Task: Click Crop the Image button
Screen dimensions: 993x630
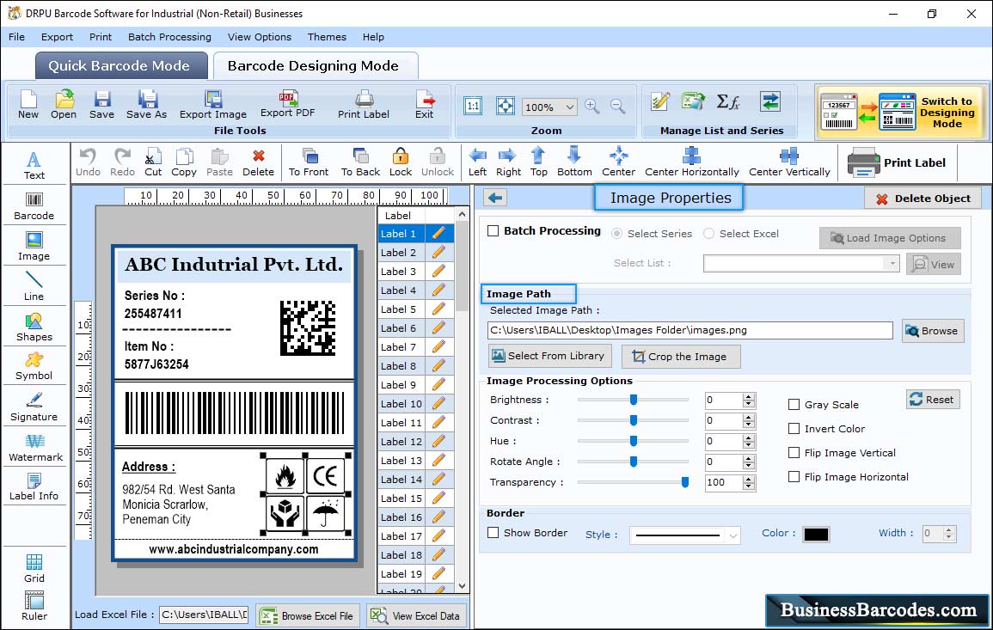Action: pos(681,357)
